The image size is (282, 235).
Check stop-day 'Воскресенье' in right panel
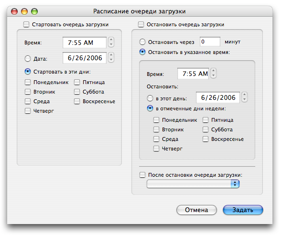(x=206, y=139)
